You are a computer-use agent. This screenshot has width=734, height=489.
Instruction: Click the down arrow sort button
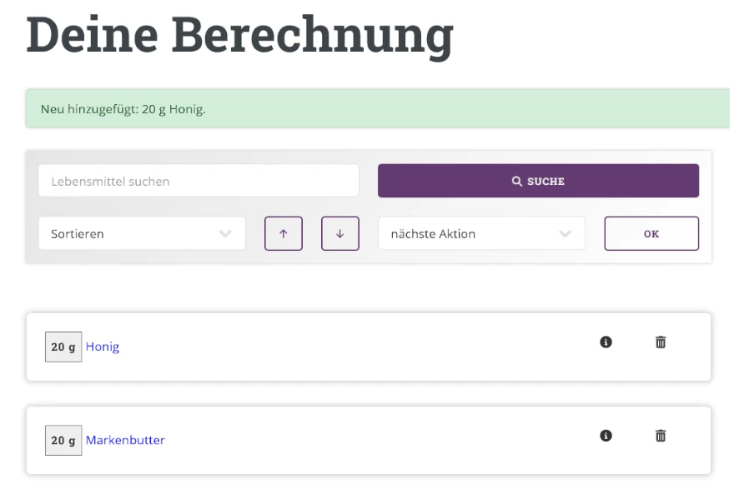339,234
